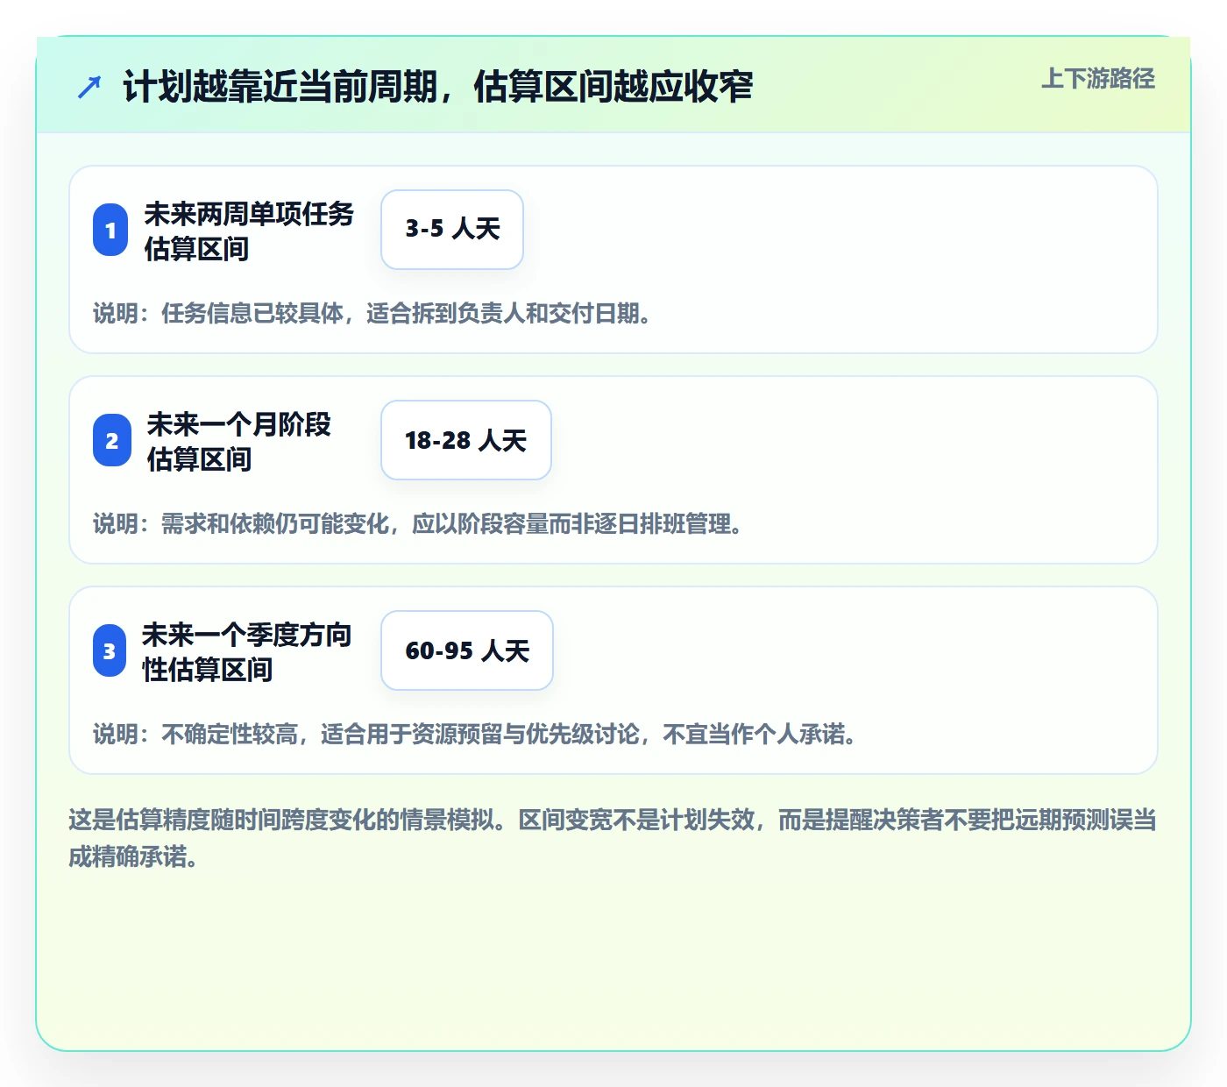
Task: Click the note "任务信息已较具体" under item 1
Action: coord(372,313)
